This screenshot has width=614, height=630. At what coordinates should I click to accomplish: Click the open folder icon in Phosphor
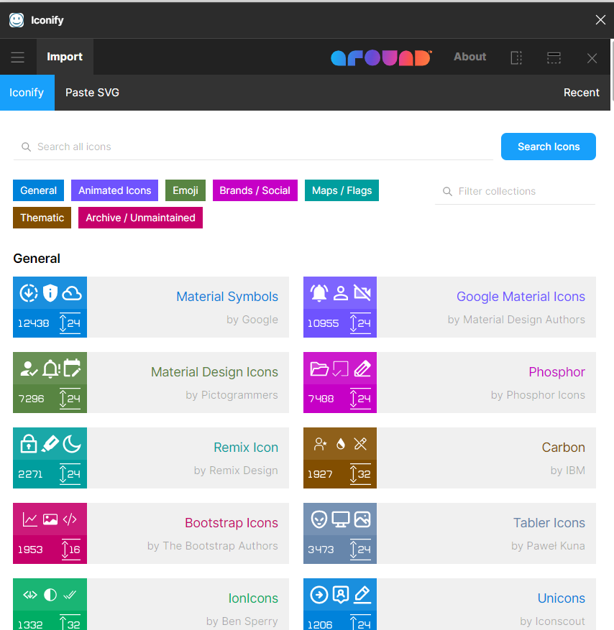coord(319,369)
